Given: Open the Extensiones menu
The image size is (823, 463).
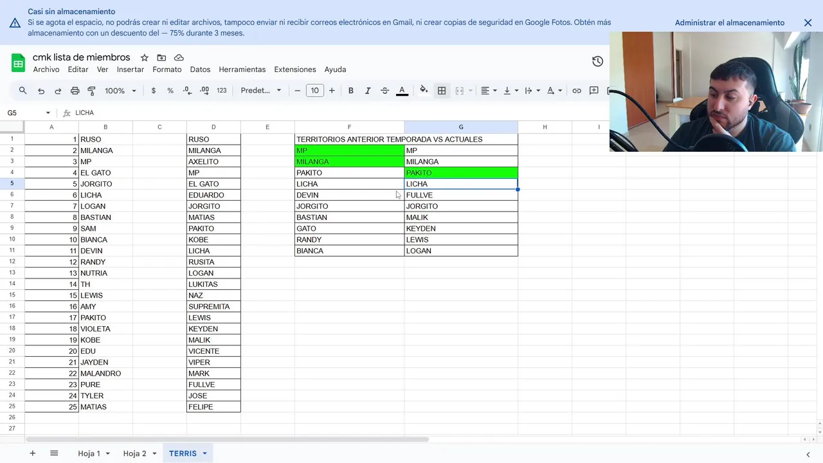Looking at the screenshot, I should 295,69.
